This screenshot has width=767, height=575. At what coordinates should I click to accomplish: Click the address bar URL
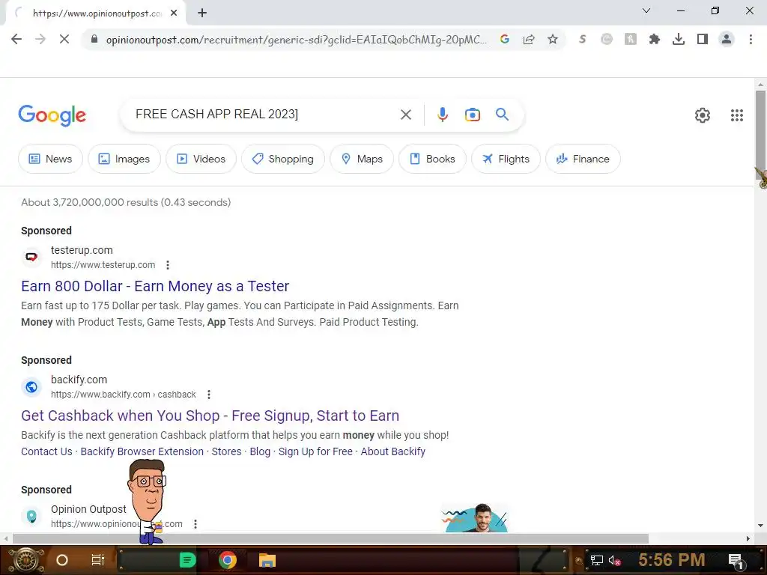(x=296, y=39)
